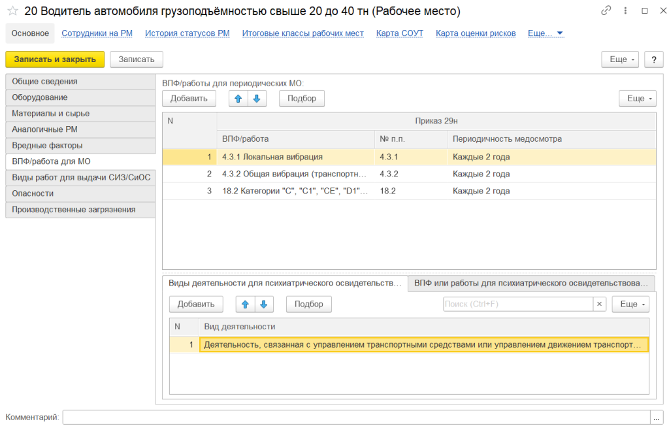Open the window options vertical dots menu
Viewport: 669px width, 428px height.
(x=625, y=11)
